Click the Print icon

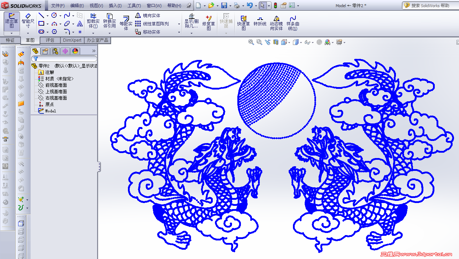click(237, 5)
